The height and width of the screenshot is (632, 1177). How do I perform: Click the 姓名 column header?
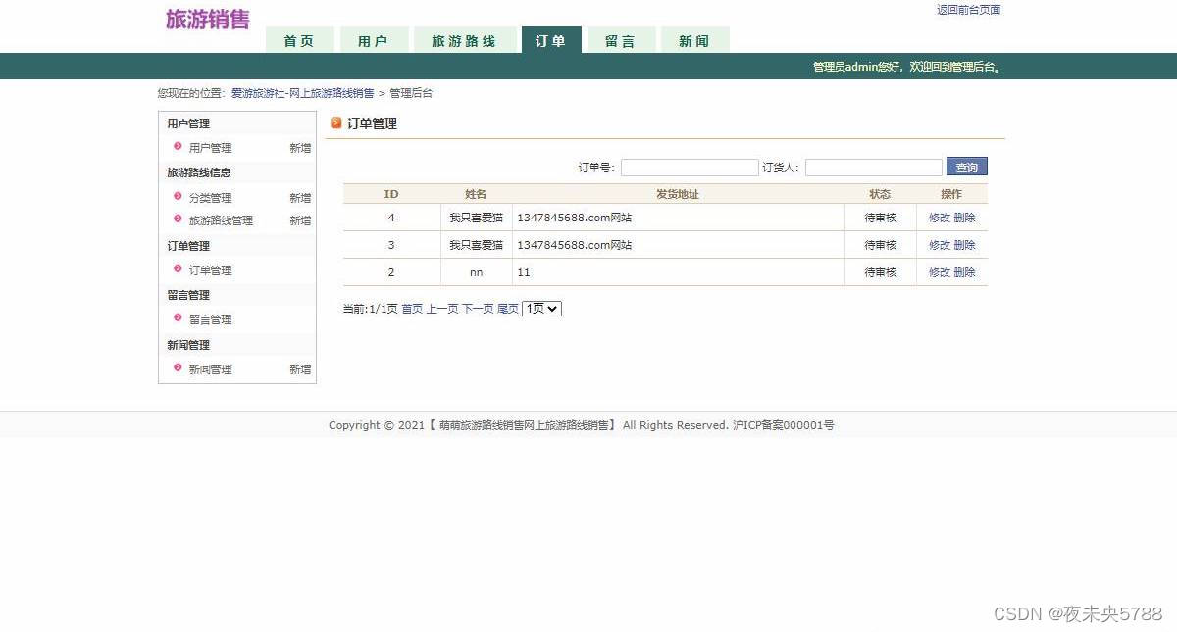(476, 194)
